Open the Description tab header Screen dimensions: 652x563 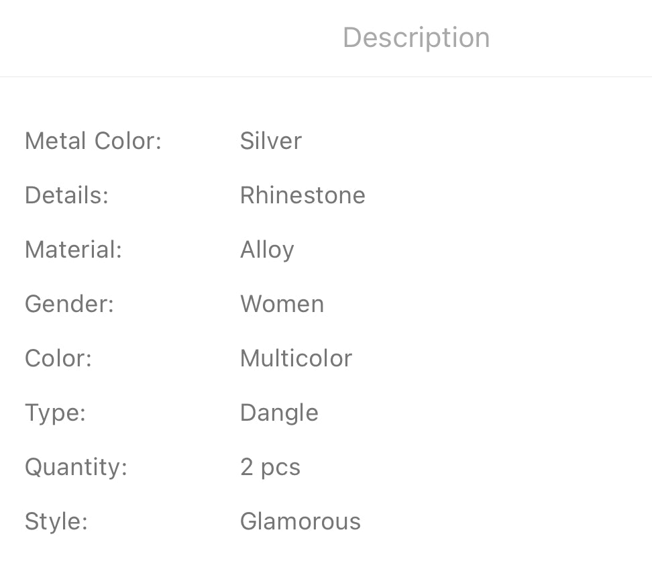(416, 38)
